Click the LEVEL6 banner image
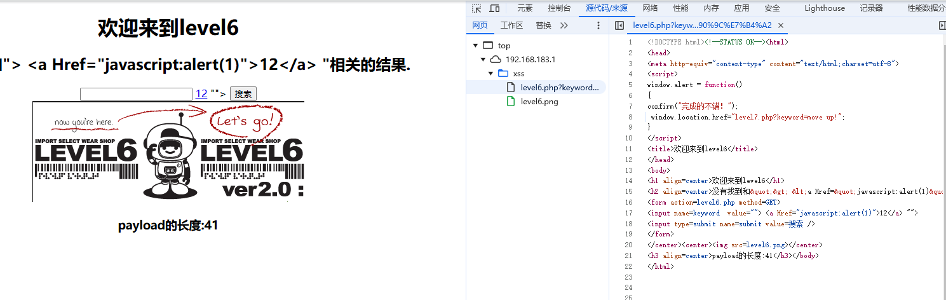Screen dimensions: 946x300 tap(168, 152)
